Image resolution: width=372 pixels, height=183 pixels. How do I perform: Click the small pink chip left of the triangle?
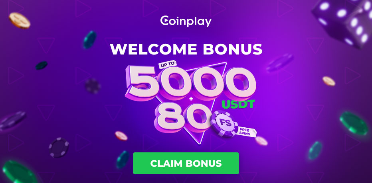click(121, 136)
